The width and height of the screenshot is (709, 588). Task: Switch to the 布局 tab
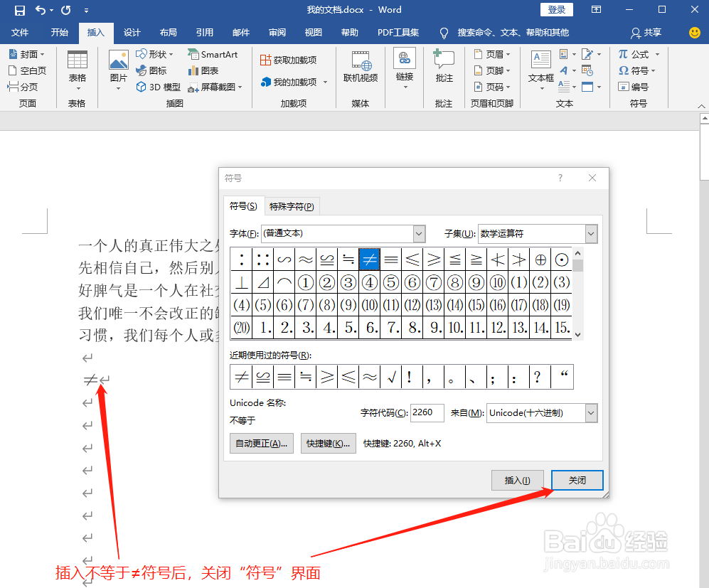[x=169, y=33]
